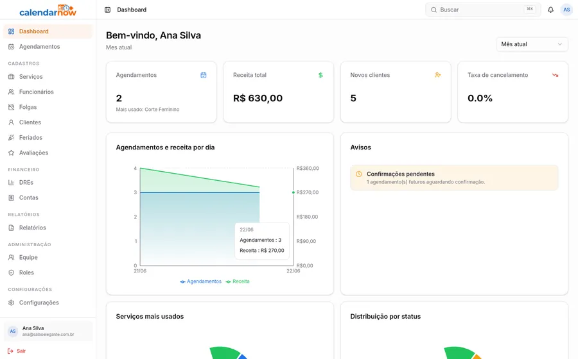The image size is (578, 359).
Task: Click the Sair logout arrow icon
Action: coord(10,351)
